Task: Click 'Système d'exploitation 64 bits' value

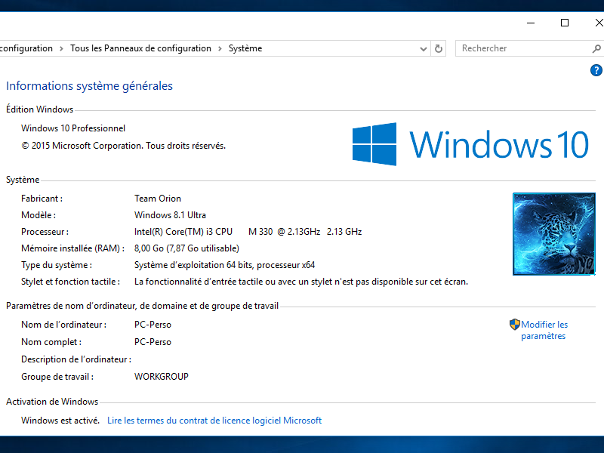Action: pyautogui.click(x=224, y=265)
